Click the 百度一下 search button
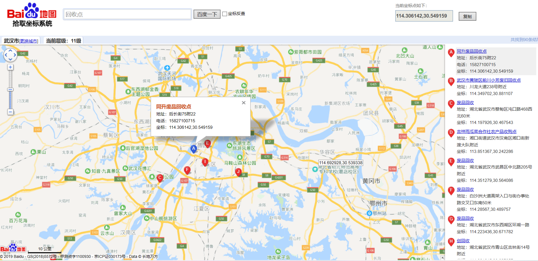 207,14
